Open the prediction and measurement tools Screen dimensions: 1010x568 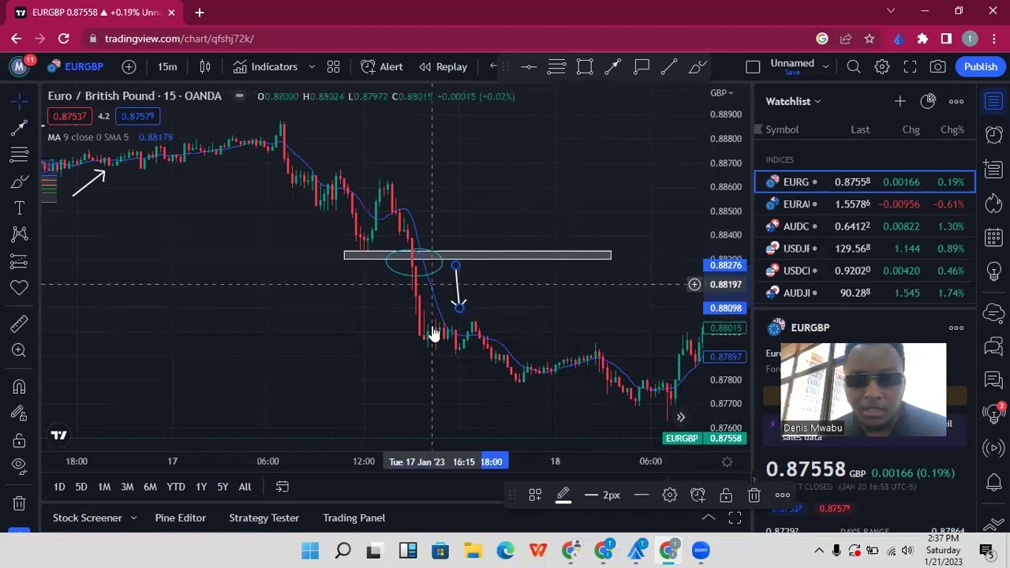point(20,261)
